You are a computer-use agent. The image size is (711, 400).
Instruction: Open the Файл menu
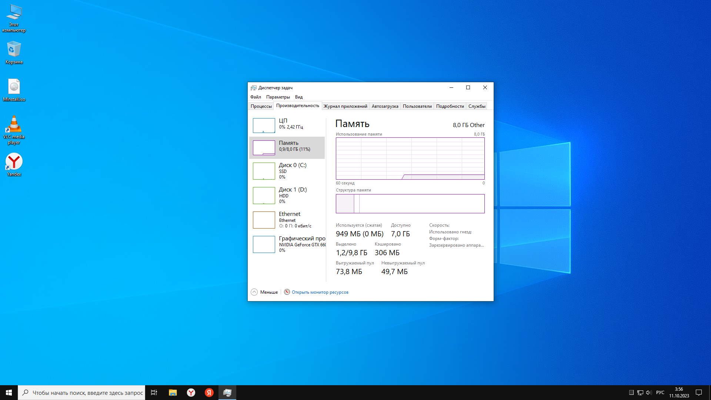pos(256,97)
